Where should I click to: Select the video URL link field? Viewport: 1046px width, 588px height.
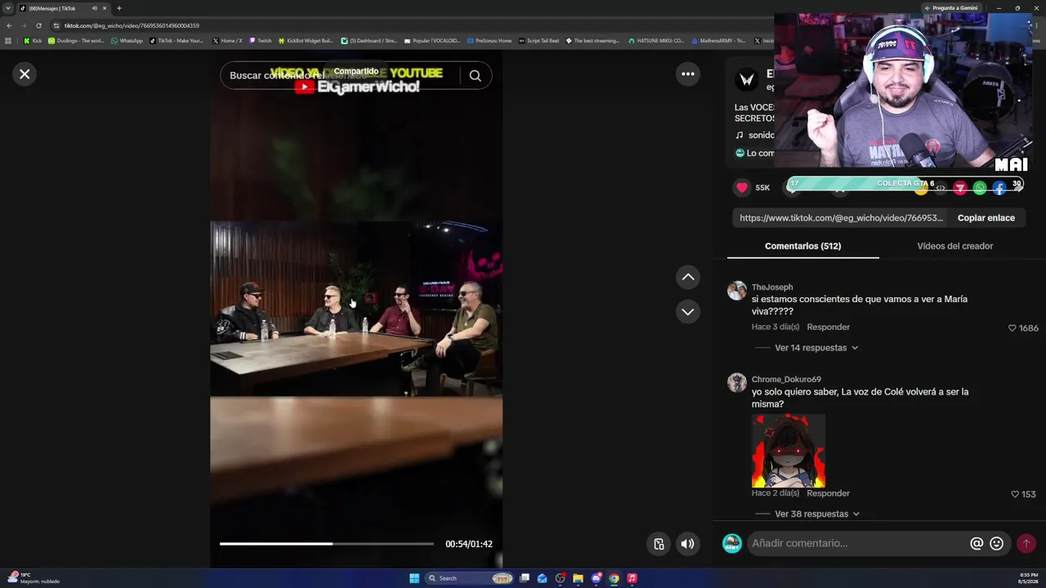841,218
